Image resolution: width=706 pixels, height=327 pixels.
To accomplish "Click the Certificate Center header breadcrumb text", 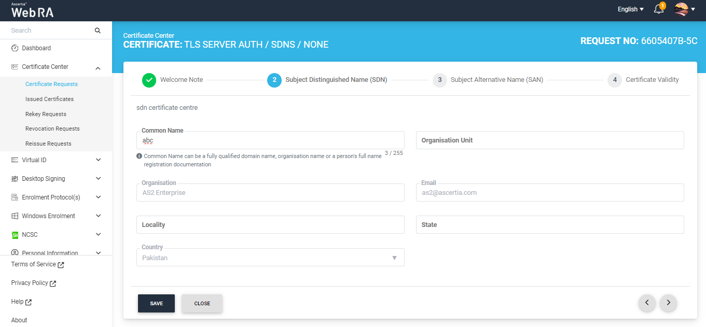I will click(149, 35).
